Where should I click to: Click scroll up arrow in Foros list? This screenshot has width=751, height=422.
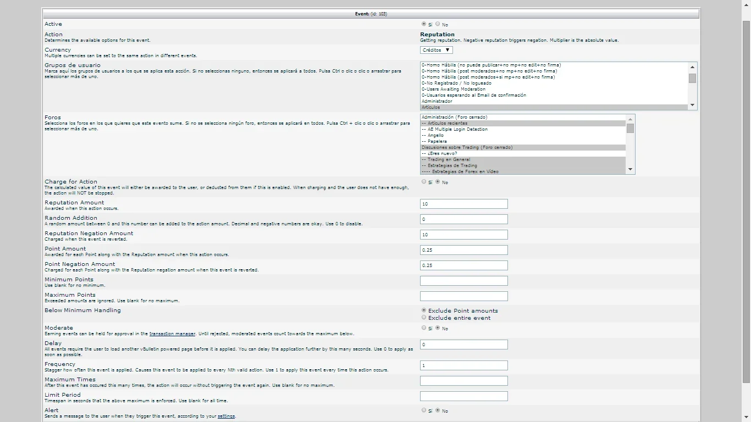click(630, 119)
